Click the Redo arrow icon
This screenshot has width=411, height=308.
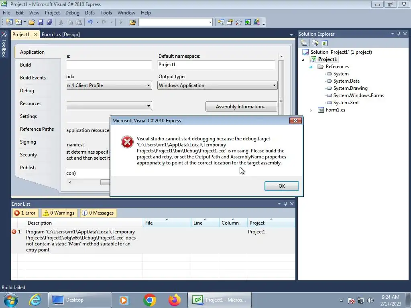click(x=104, y=22)
